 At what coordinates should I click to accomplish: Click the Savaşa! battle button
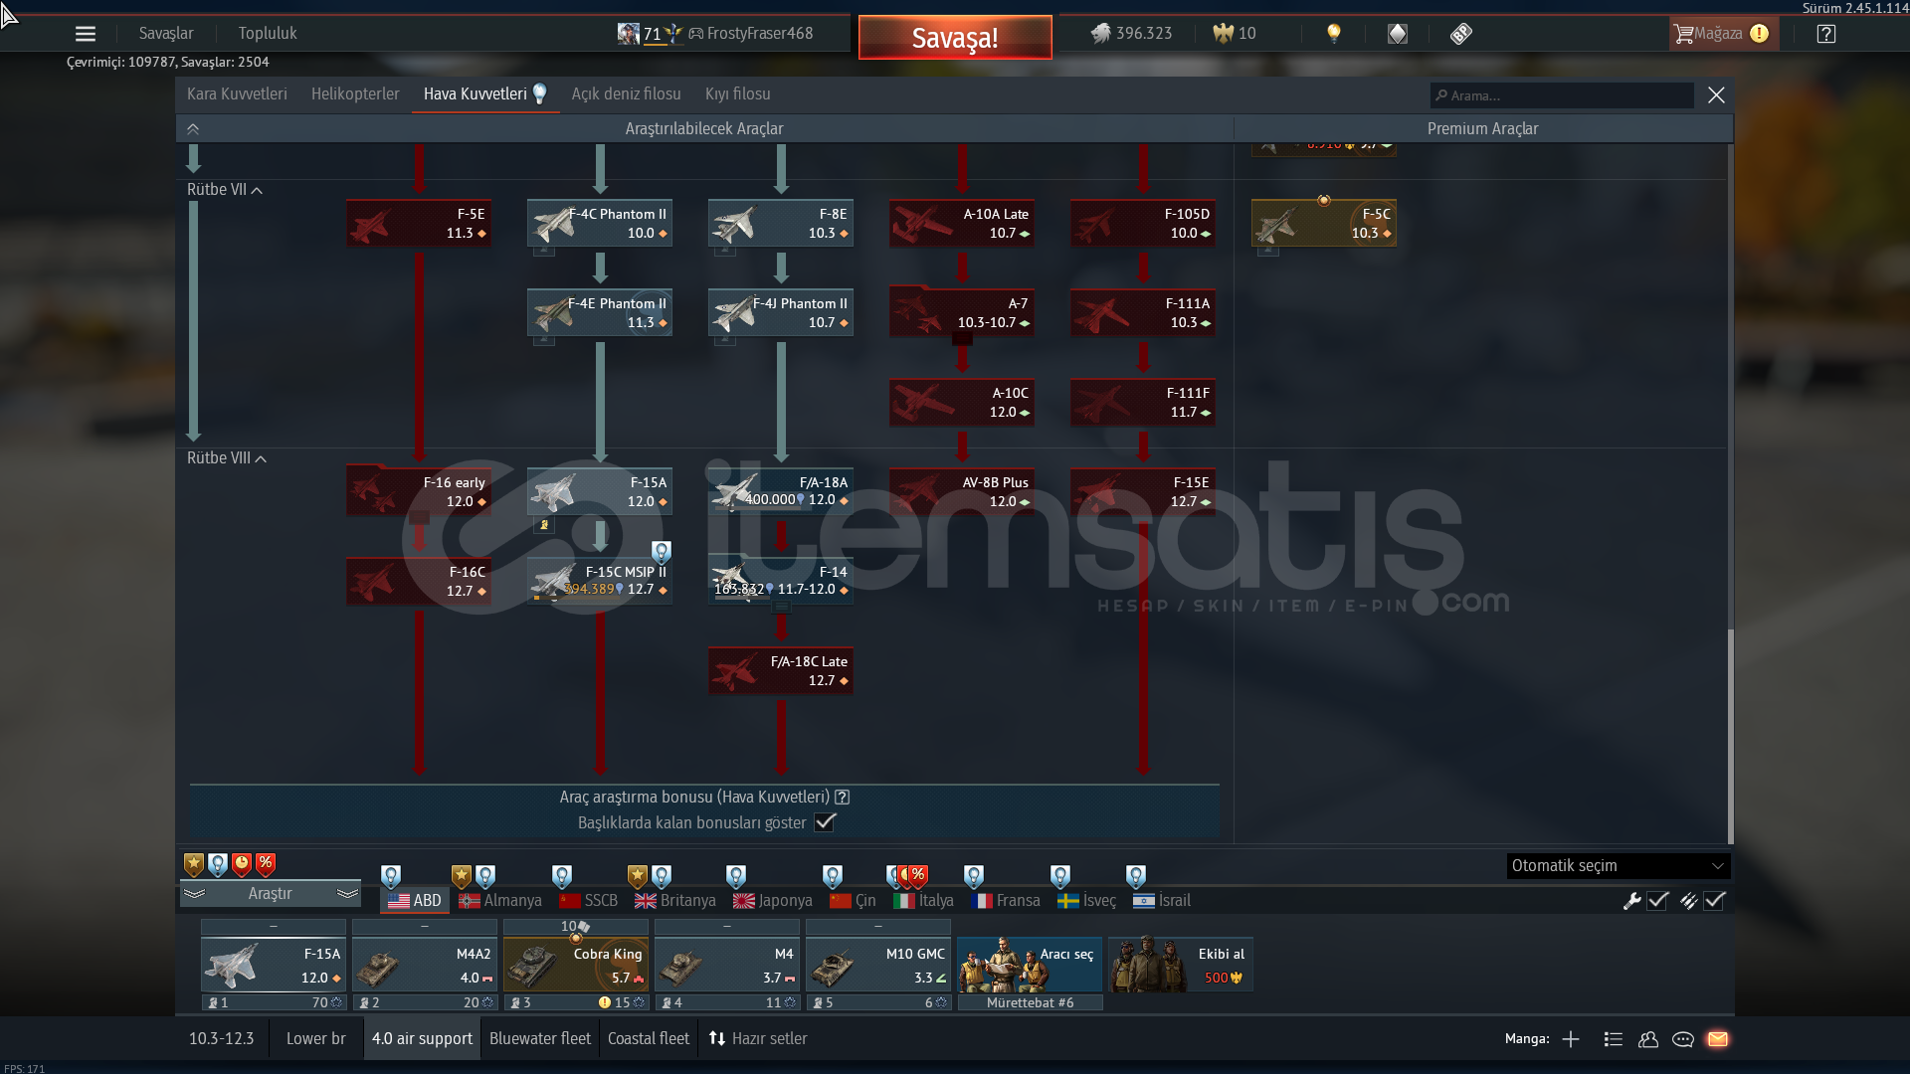[955, 38]
